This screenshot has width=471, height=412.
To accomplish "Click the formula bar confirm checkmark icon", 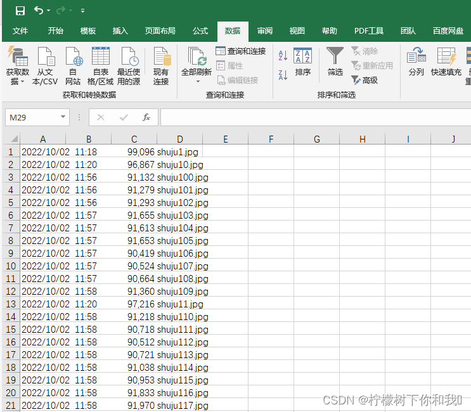I will pyautogui.click(x=124, y=117).
